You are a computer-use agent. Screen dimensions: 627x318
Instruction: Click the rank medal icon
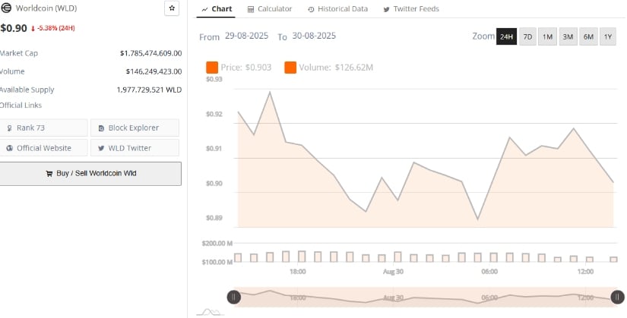10,128
